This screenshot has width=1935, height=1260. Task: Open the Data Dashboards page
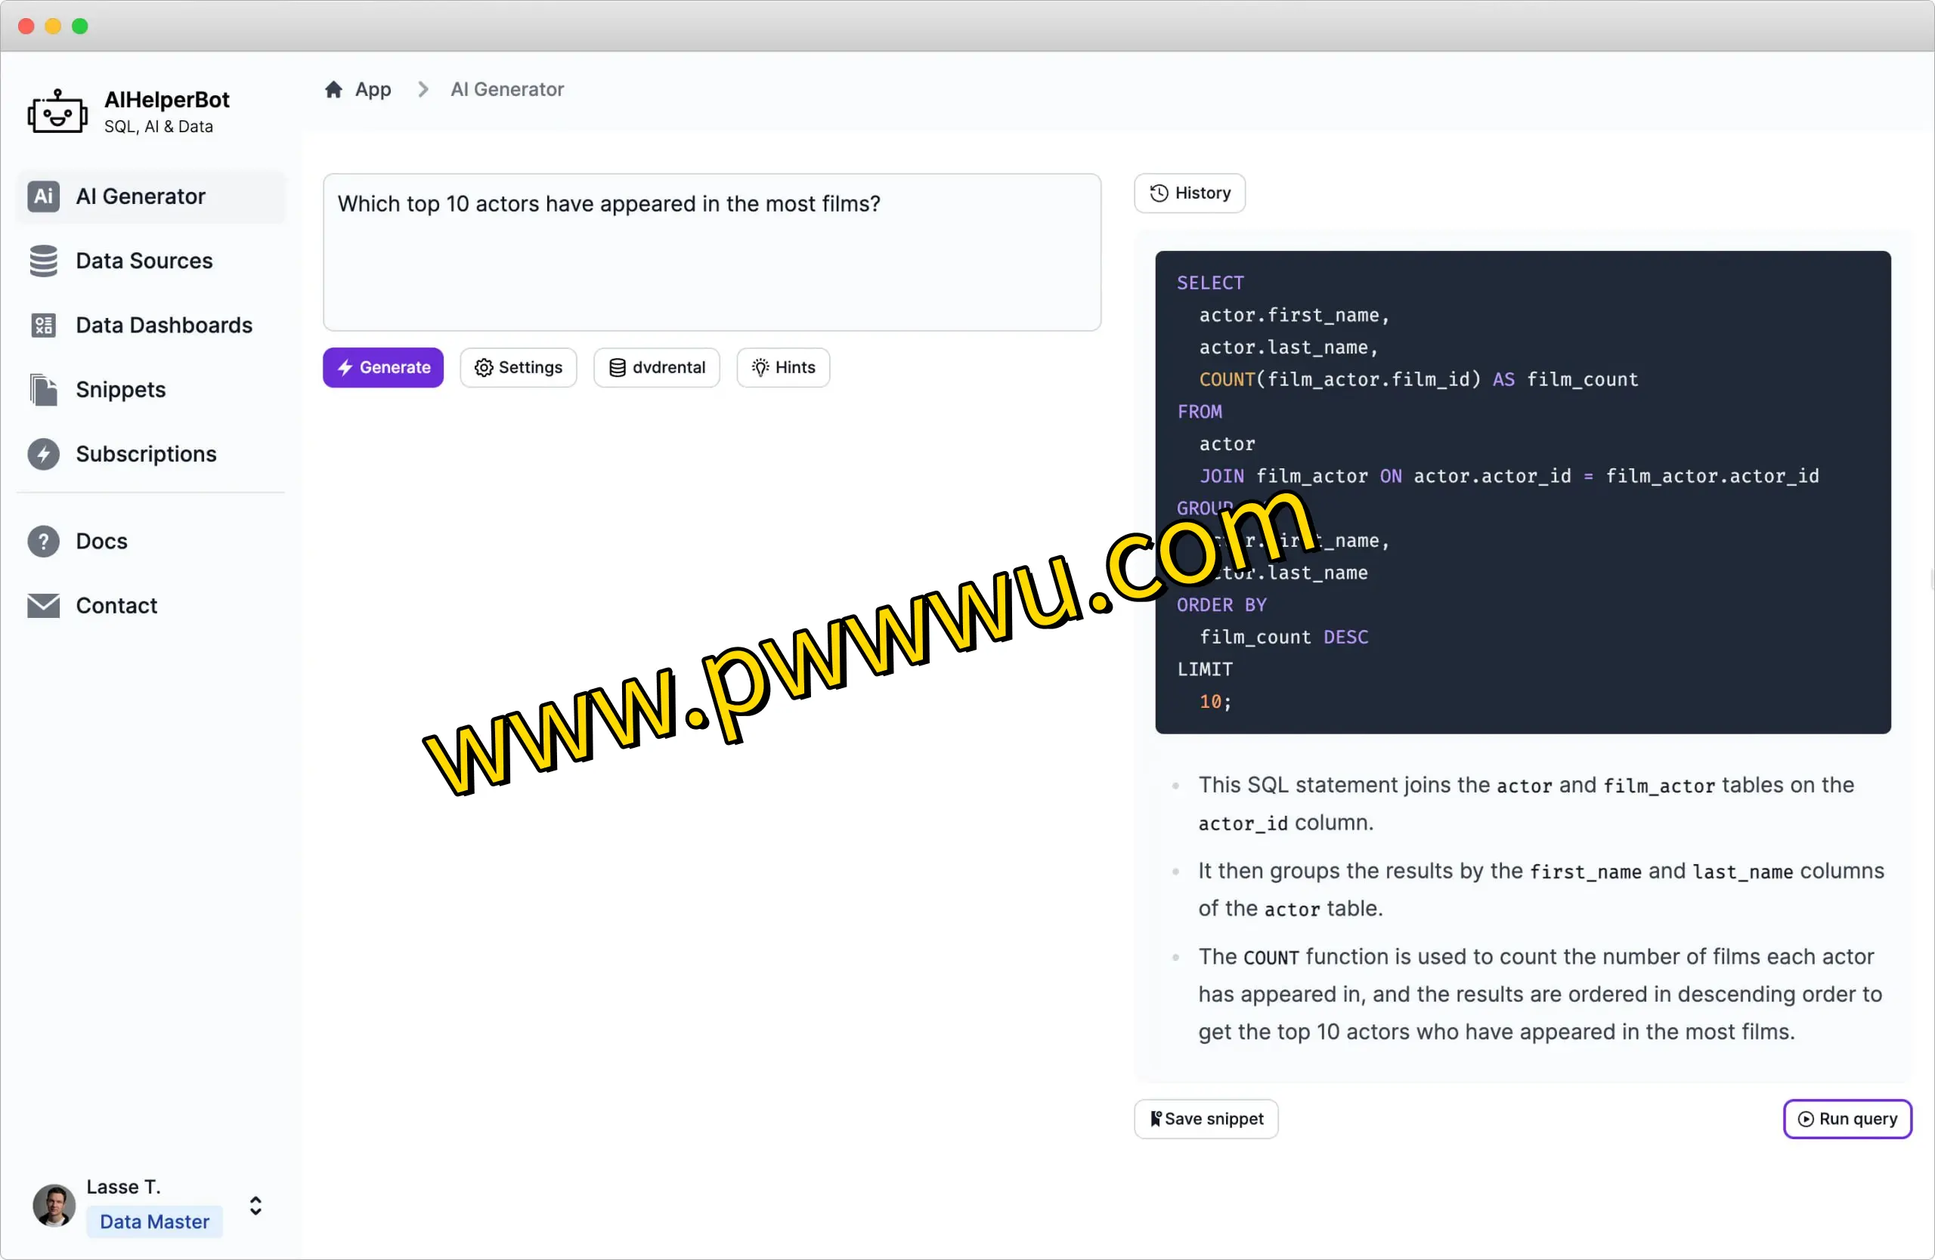163,325
